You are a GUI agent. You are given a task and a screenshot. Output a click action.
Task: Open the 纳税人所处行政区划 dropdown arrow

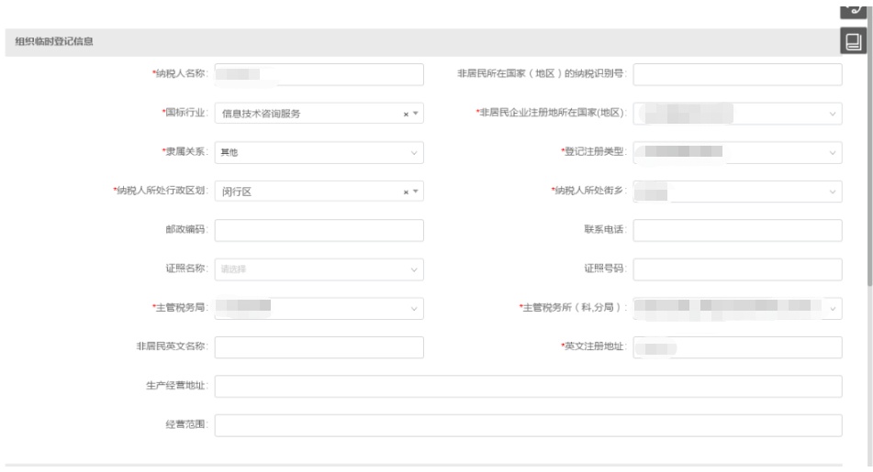click(x=415, y=192)
